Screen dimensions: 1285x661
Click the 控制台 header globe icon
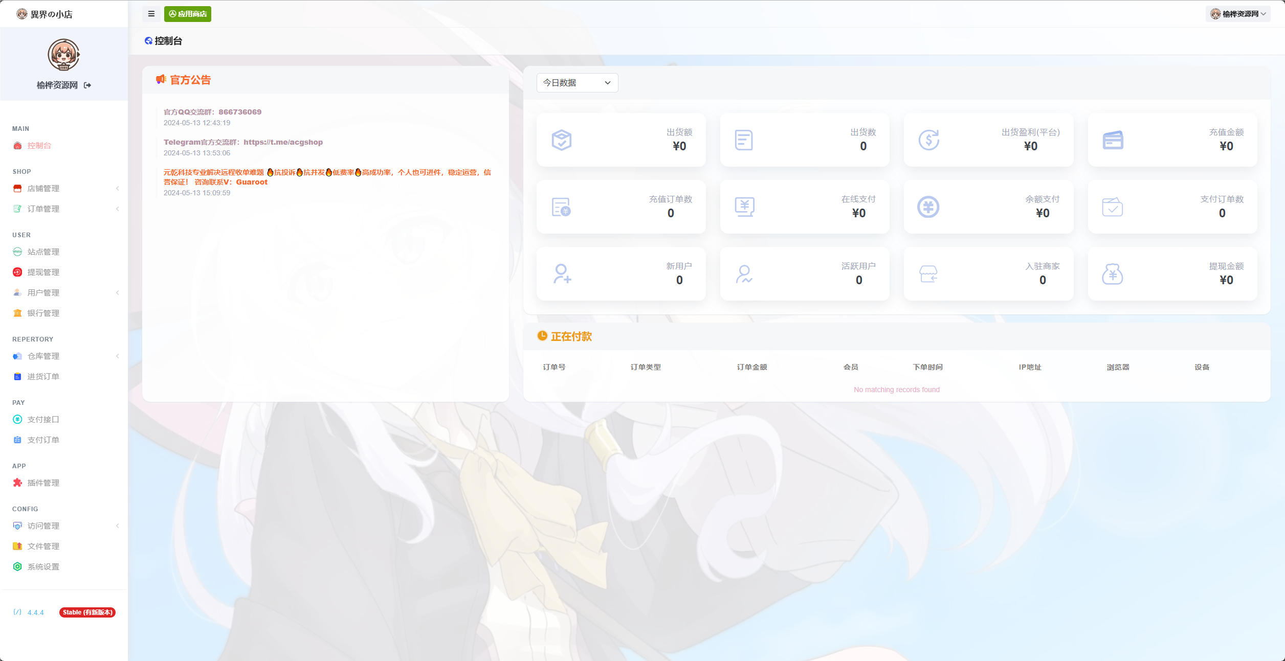tap(148, 41)
